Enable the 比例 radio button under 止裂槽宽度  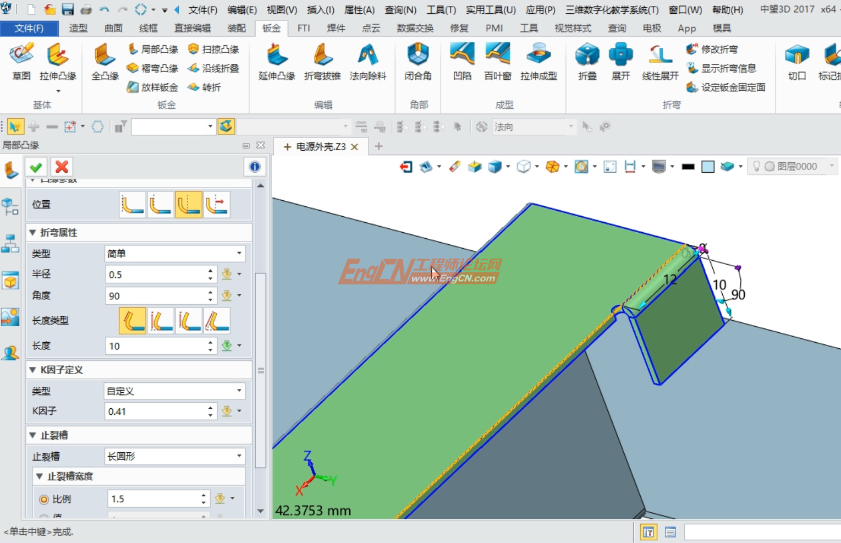[x=43, y=499]
